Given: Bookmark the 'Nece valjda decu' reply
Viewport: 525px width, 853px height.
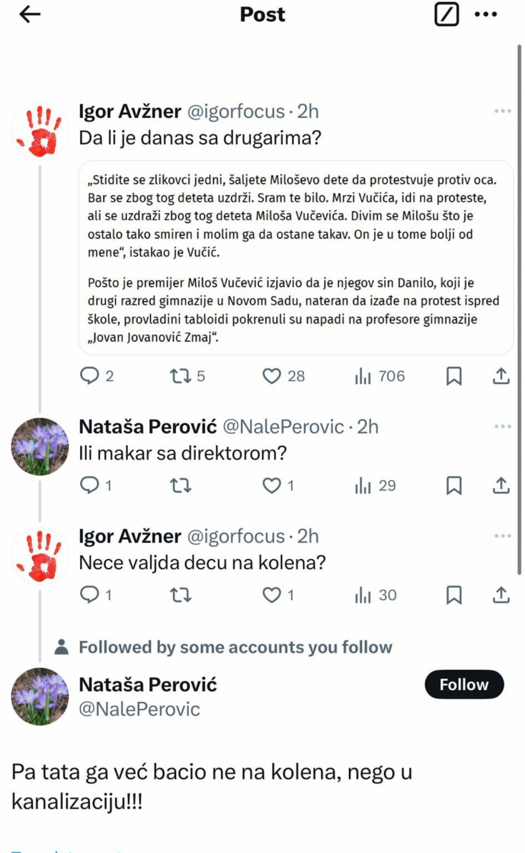Looking at the screenshot, I should (456, 595).
